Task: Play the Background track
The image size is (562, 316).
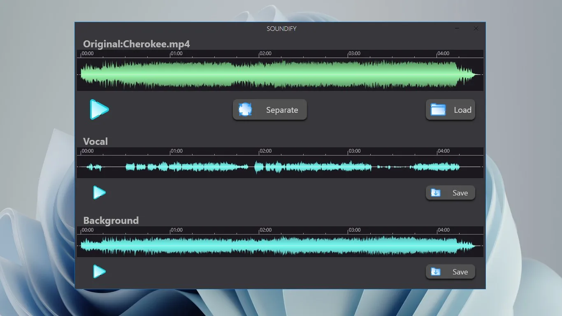Action: point(99,272)
